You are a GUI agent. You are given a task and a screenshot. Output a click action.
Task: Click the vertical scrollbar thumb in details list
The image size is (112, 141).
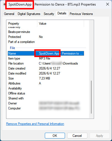pos(91,97)
